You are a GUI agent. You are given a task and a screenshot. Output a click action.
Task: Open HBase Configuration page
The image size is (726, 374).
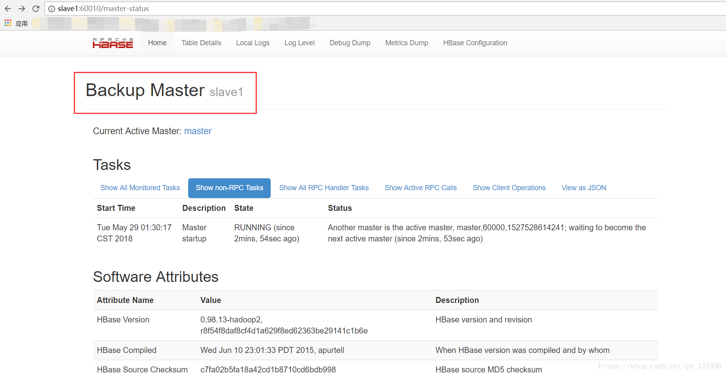tap(475, 43)
